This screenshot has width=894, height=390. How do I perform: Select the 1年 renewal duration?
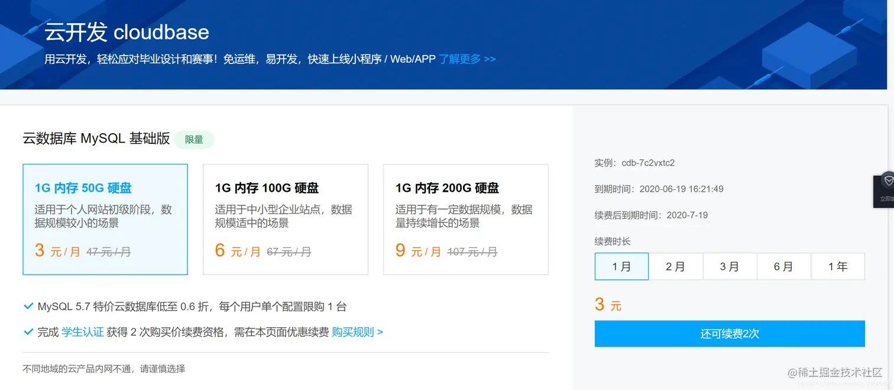[838, 266]
